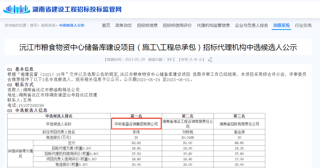Open 招投标信用评价 menu item
Image resolution: width=320 pixels, height=168 pixels.
coord(177,25)
